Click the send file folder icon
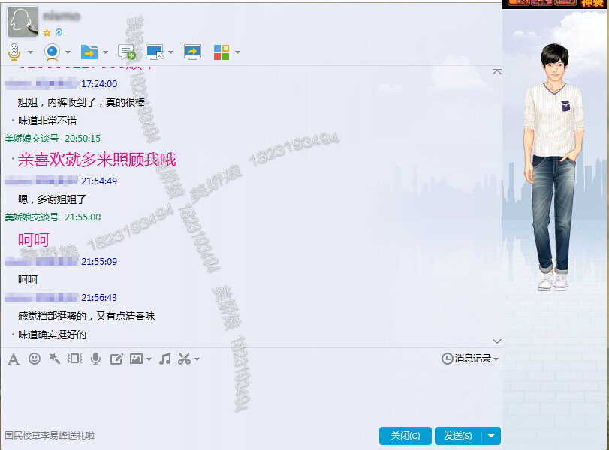This screenshot has width=609, height=450. (89, 52)
